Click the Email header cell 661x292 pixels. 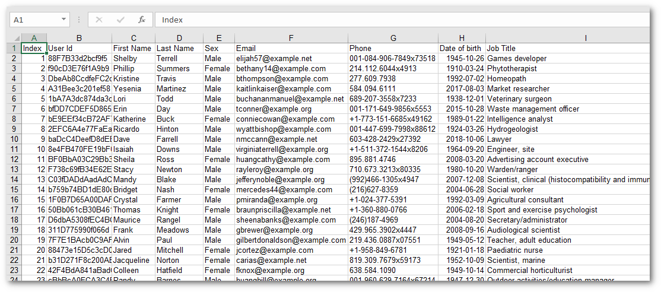(x=291, y=49)
